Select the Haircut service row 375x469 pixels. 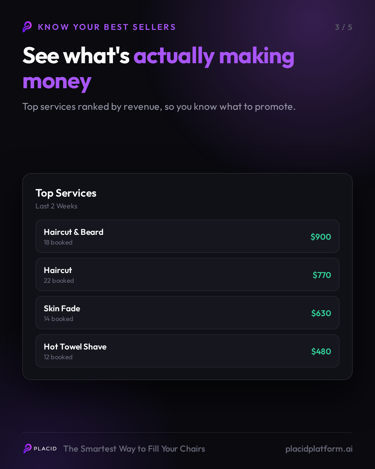(187, 274)
